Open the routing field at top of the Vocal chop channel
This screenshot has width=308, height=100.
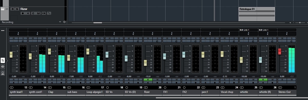point(229,30)
